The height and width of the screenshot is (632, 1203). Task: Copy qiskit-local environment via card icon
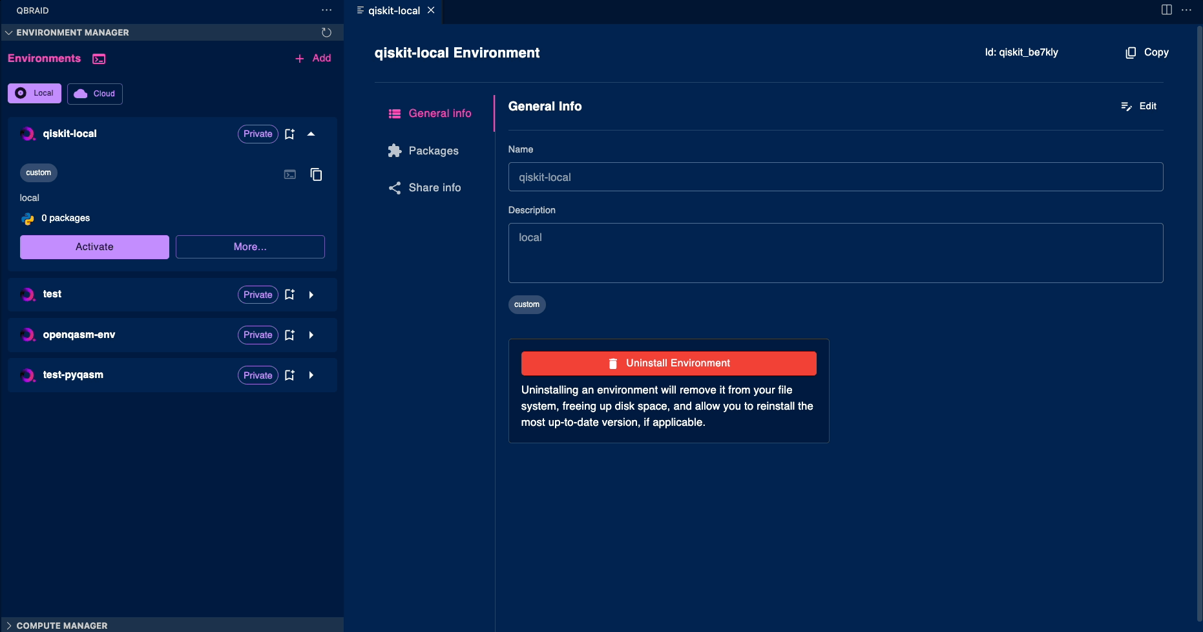[316, 174]
